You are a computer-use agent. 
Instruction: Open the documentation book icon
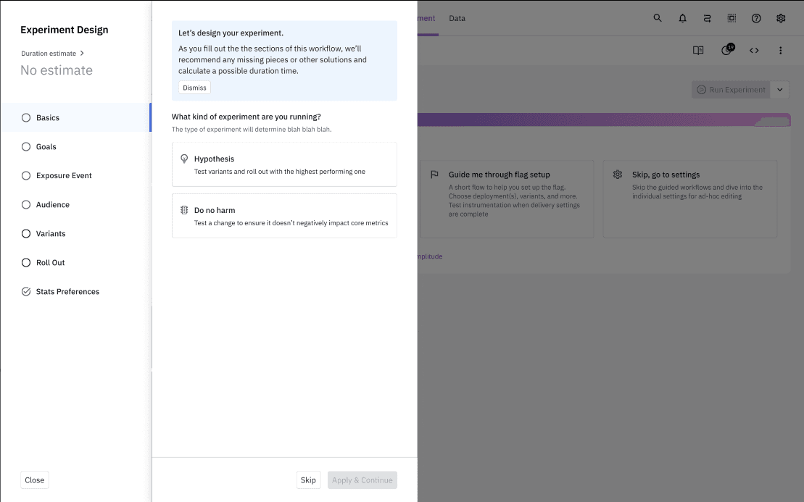tap(697, 50)
